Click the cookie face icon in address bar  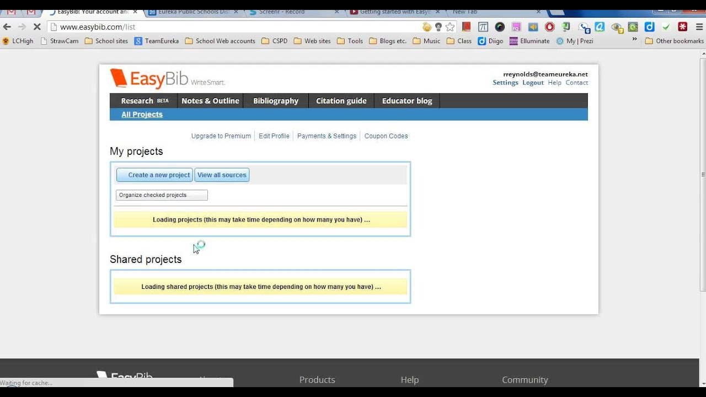pyautogui.click(x=427, y=26)
